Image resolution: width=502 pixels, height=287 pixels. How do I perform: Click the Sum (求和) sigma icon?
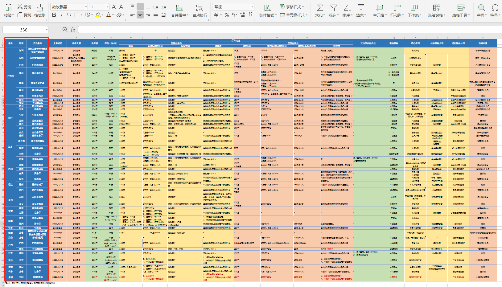(x=320, y=8)
